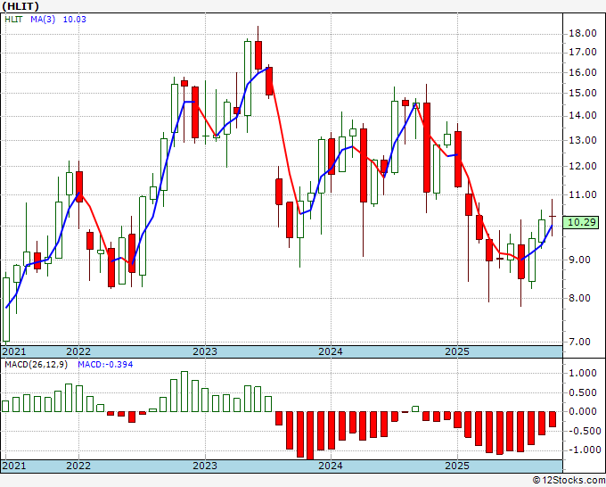Click the first green candle of 2021
Screen dimensions: 606x487
6,310
